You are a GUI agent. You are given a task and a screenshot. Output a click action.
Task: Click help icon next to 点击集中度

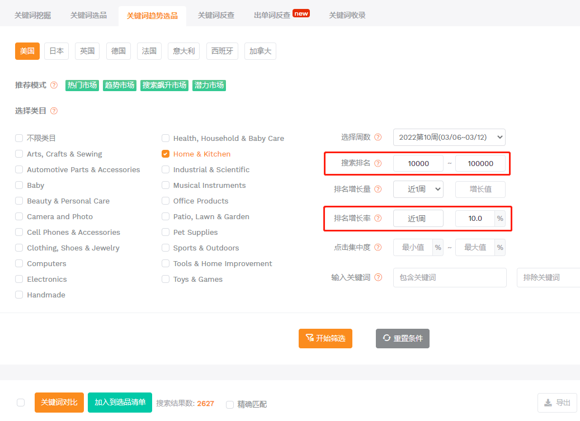click(378, 247)
